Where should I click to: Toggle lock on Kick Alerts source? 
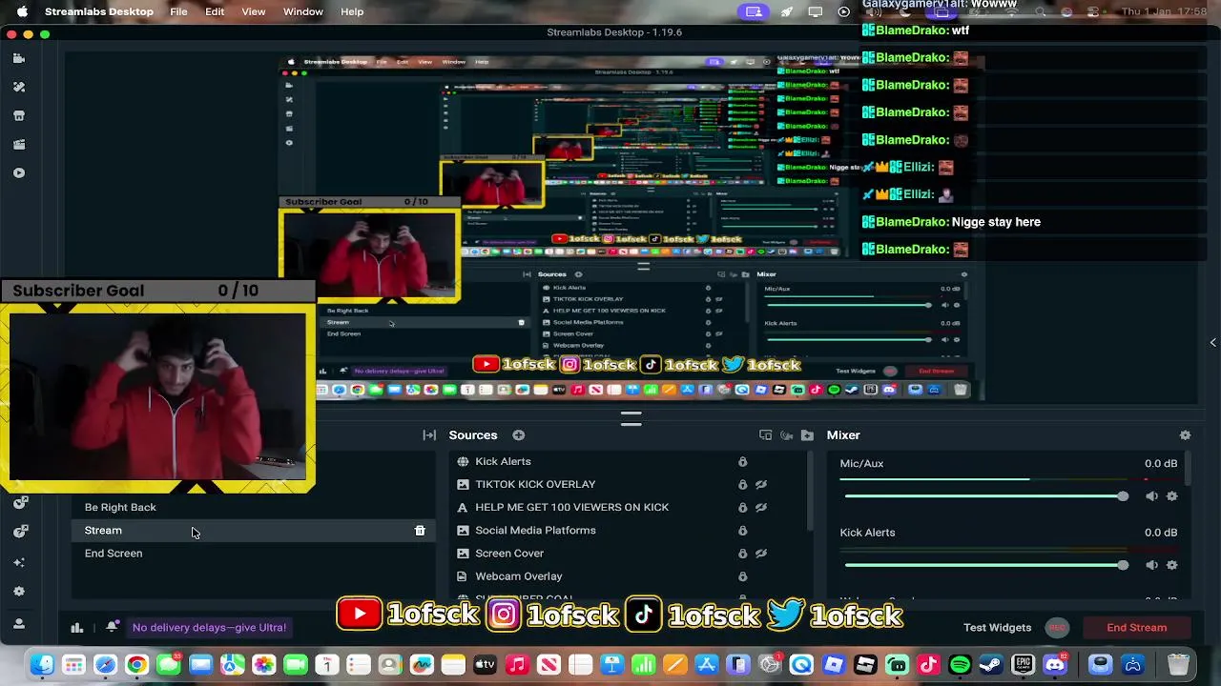coord(742,462)
